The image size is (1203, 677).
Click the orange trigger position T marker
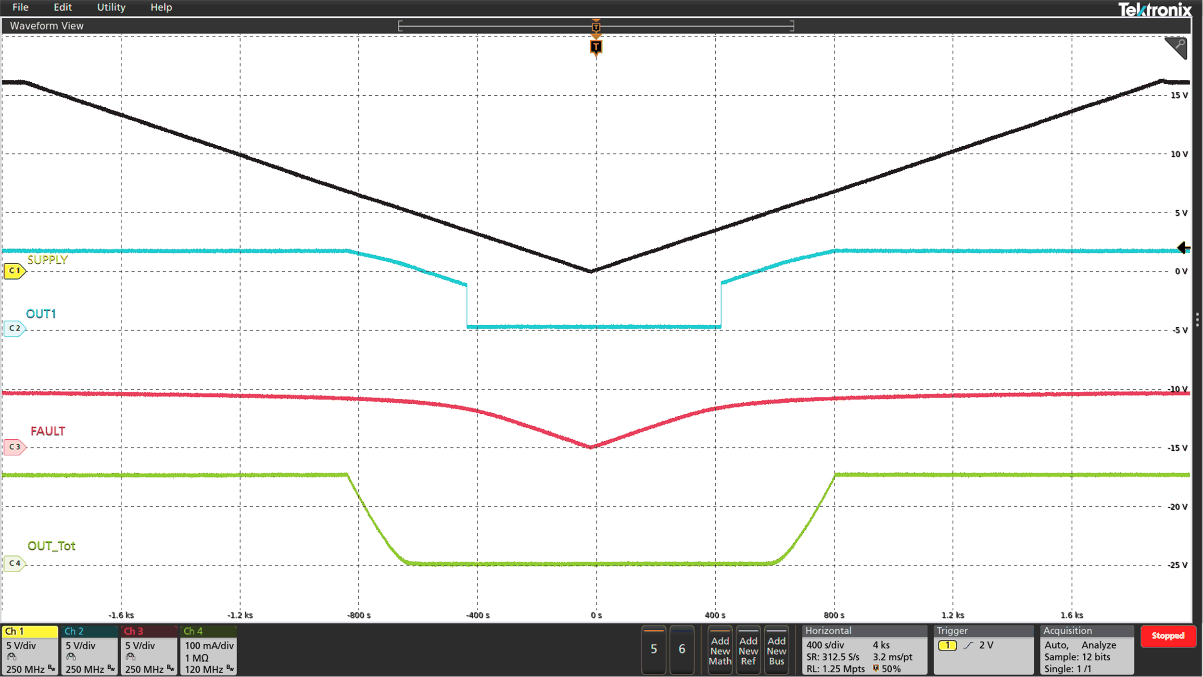pyautogui.click(x=596, y=47)
